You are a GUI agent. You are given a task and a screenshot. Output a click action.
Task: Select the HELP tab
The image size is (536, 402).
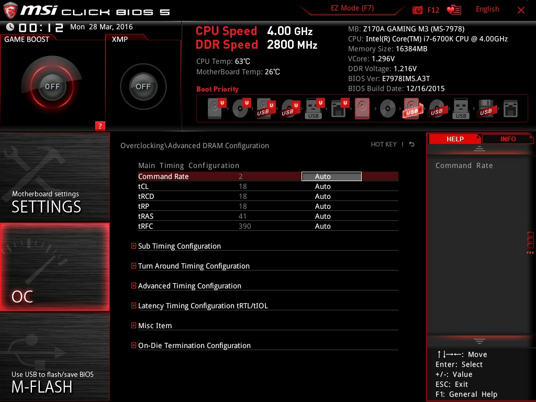pyautogui.click(x=455, y=139)
